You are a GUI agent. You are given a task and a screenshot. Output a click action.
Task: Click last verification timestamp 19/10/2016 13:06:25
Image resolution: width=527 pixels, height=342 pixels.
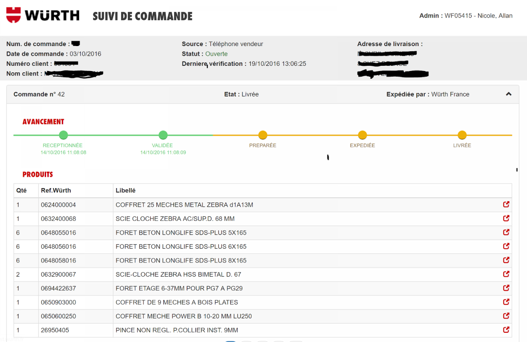[x=278, y=64]
